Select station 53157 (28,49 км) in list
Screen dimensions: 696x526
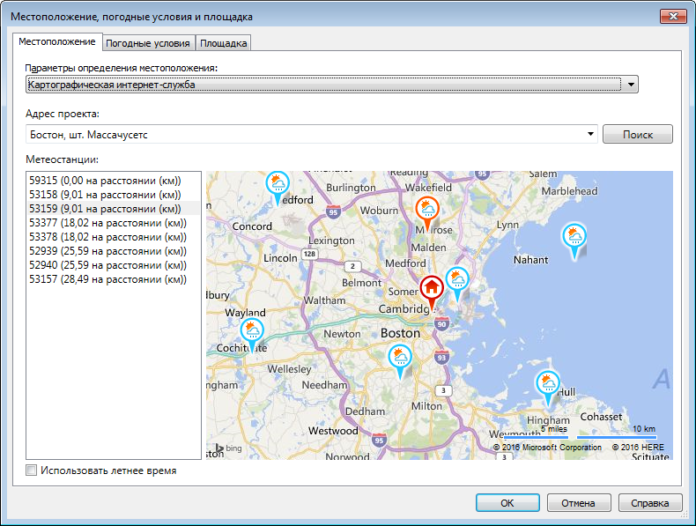tap(113, 279)
